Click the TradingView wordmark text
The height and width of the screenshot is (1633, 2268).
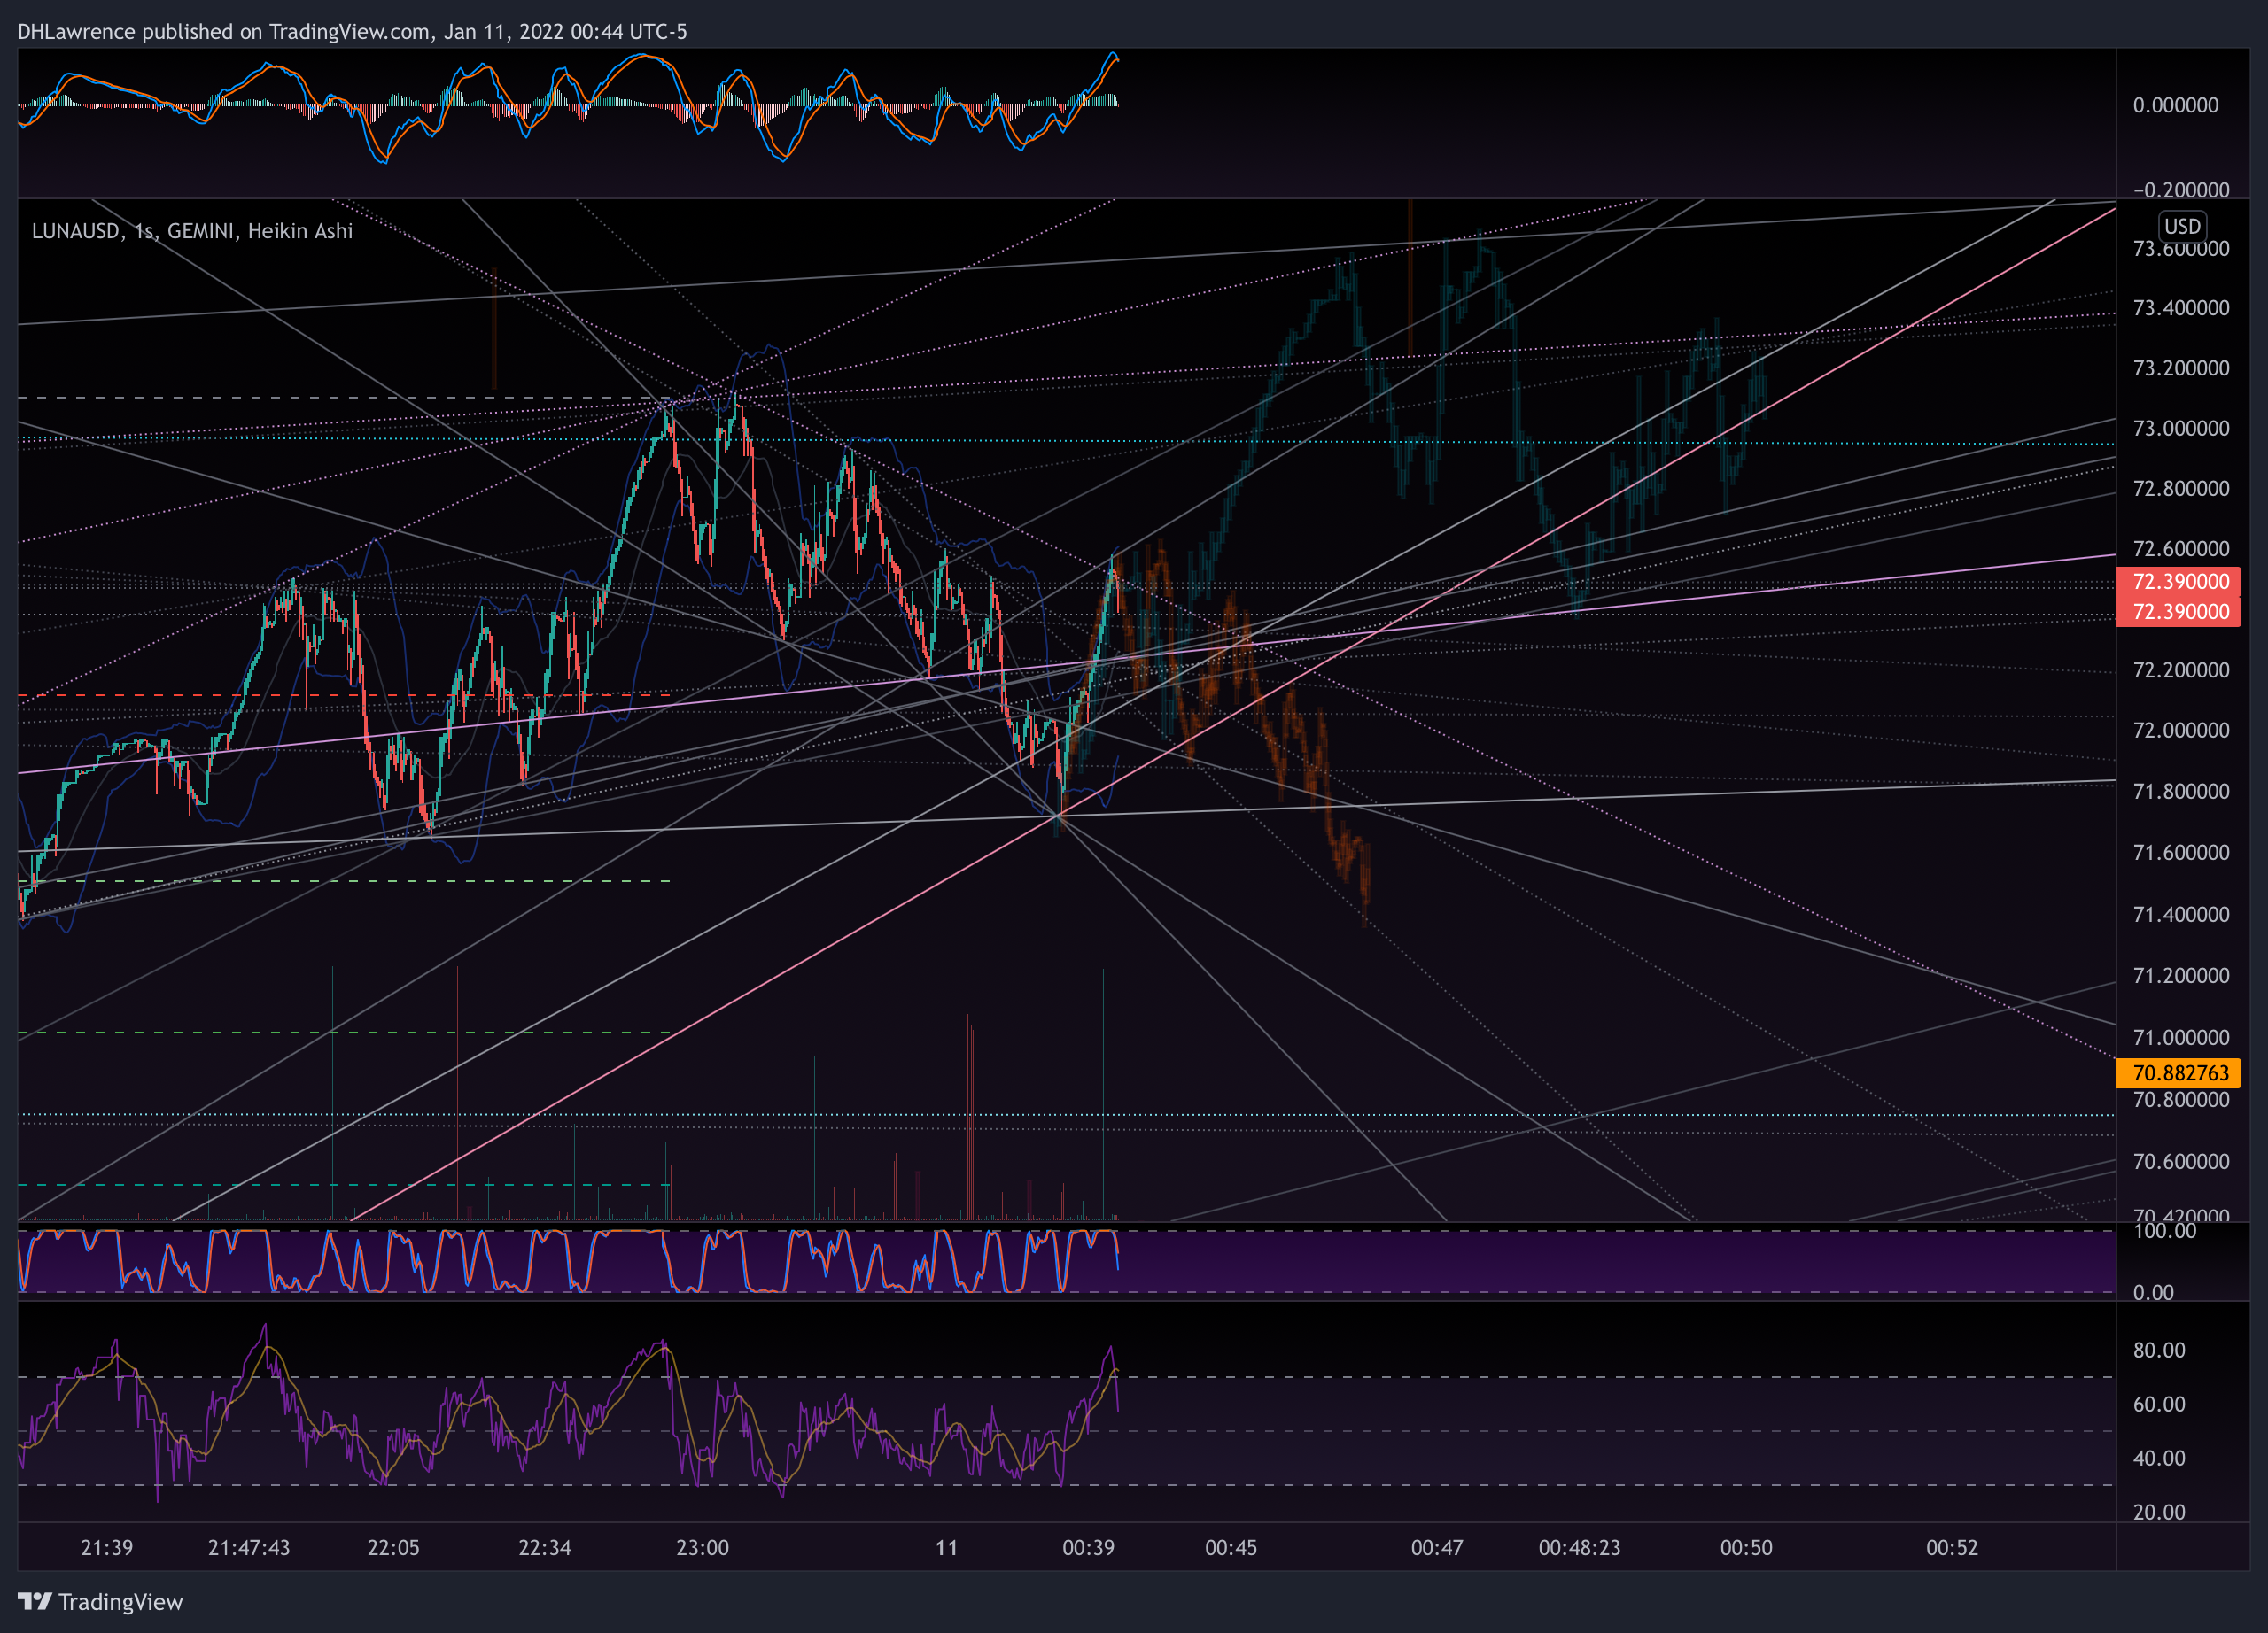click(121, 1602)
